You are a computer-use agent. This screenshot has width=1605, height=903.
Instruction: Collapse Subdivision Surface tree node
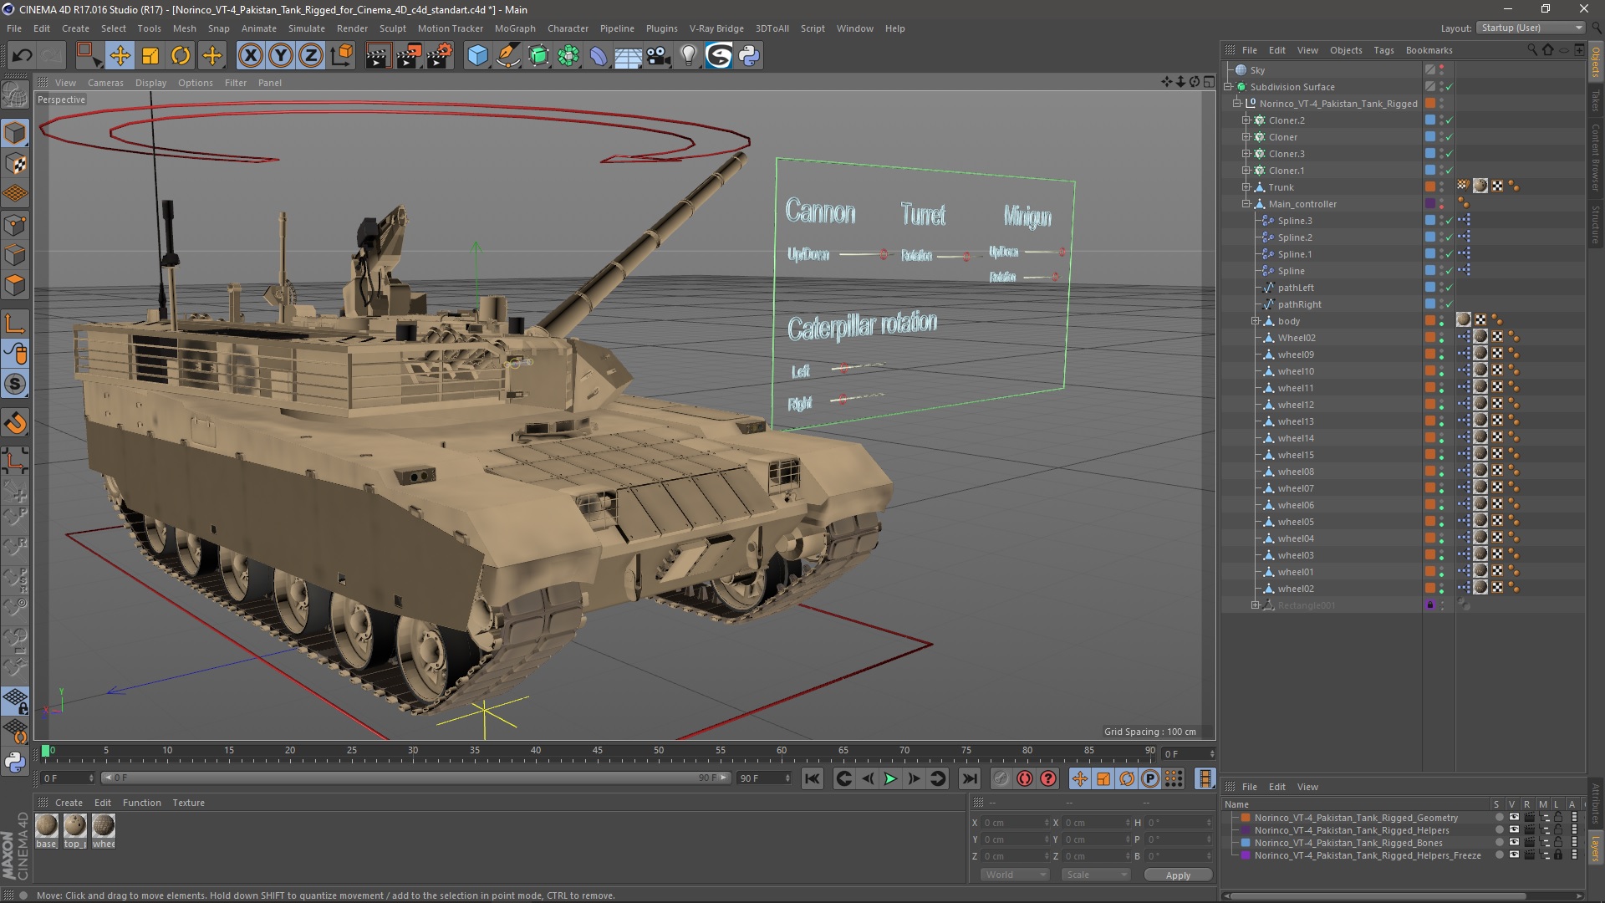1228,87
